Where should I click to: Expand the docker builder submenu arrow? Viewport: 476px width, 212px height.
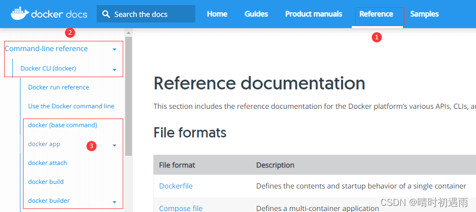coord(115,202)
